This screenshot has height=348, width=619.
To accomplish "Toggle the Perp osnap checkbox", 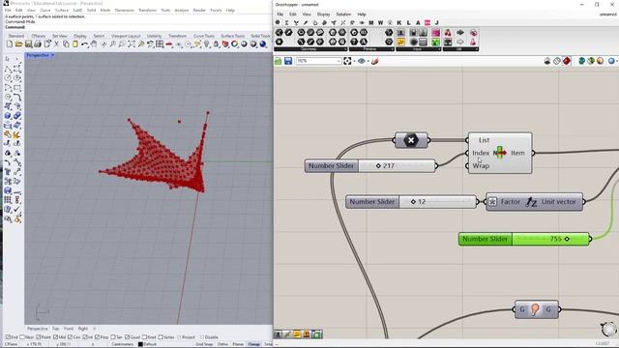I will pos(98,337).
